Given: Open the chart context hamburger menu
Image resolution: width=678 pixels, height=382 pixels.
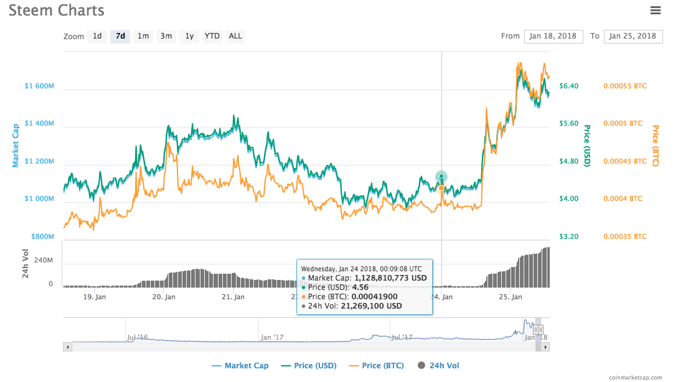Looking at the screenshot, I should coord(655,11).
